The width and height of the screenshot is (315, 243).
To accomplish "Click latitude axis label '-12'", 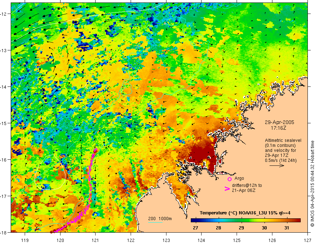I will 4,14.
